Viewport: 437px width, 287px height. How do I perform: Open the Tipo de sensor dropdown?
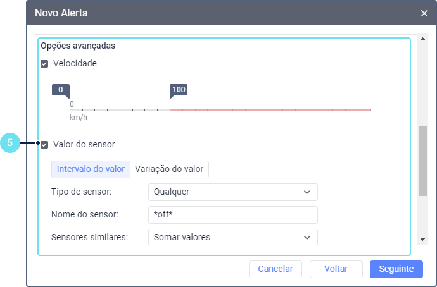coord(233,192)
